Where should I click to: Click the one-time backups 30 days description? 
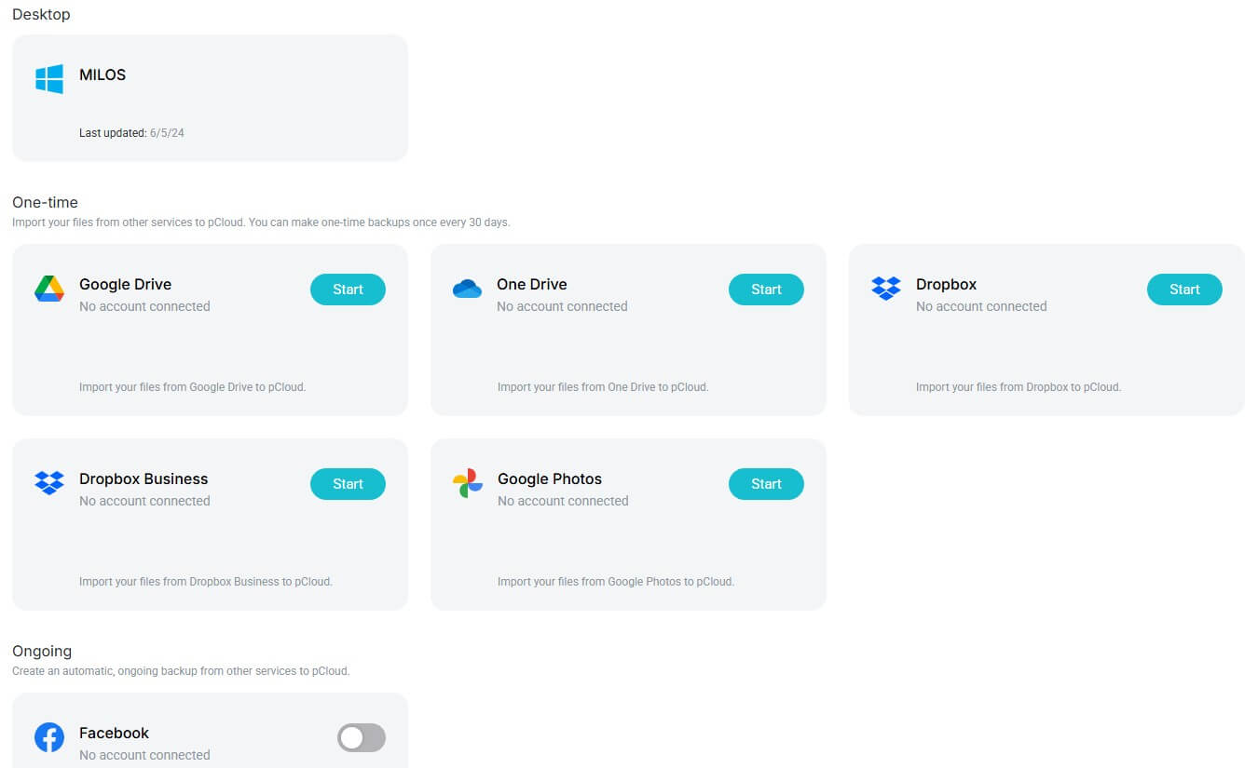tap(261, 222)
